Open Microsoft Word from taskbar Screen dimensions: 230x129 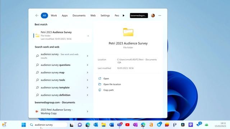[111, 125]
